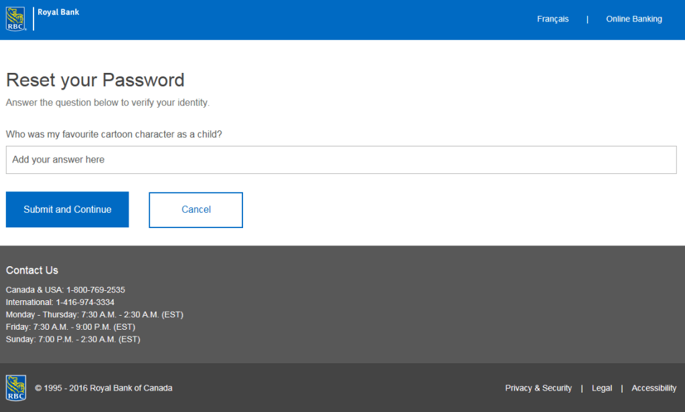
Task: Click the security answer input field
Action: tap(341, 160)
